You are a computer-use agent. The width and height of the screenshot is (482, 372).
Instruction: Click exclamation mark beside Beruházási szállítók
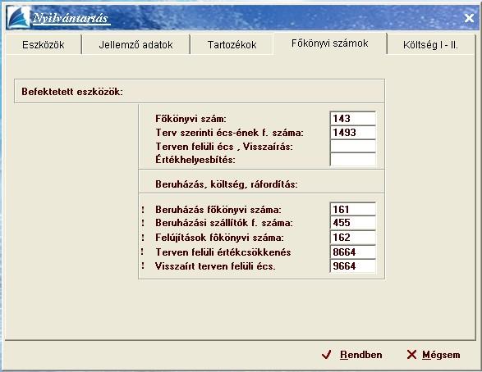tap(143, 223)
